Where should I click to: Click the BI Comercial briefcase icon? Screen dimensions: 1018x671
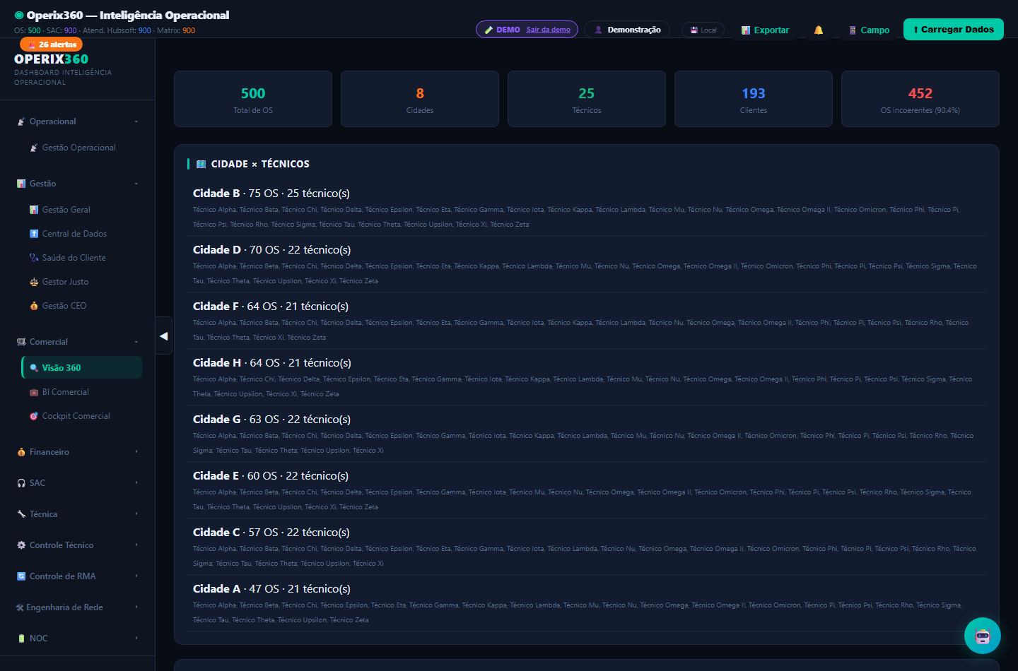[34, 392]
